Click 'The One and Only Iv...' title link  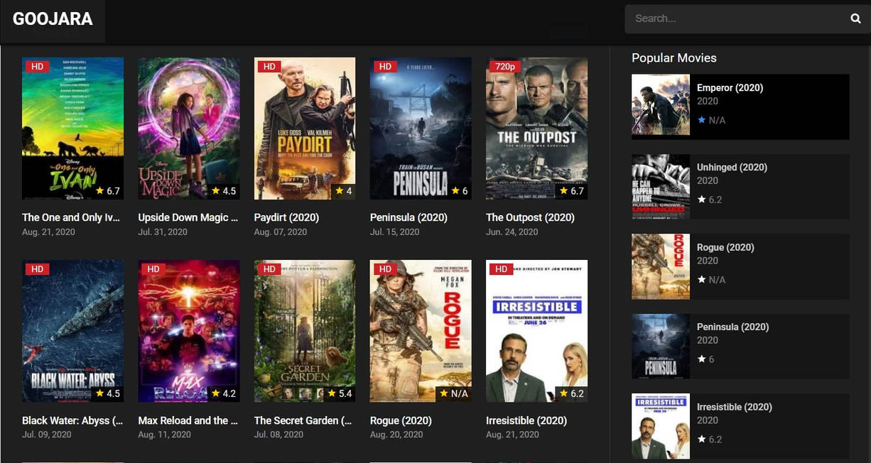pos(71,217)
